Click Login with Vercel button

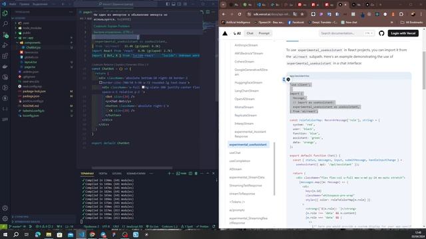coord(403,33)
